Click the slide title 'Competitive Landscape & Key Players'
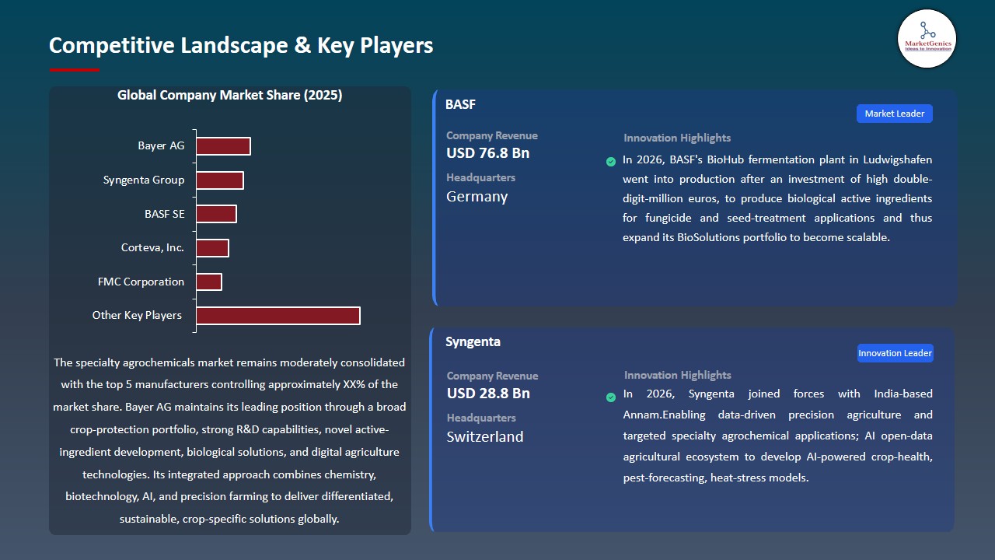This screenshot has width=995, height=560. point(241,45)
